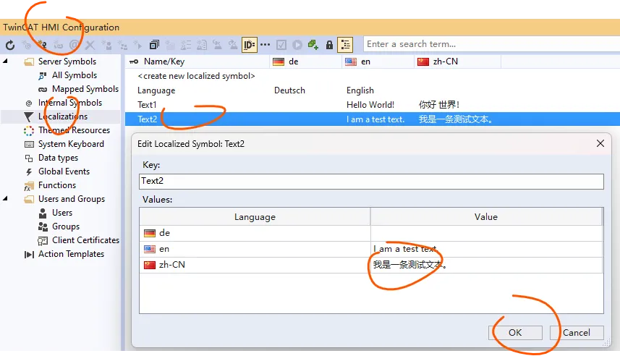Click the greyed-out X delete icon

(90, 45)
